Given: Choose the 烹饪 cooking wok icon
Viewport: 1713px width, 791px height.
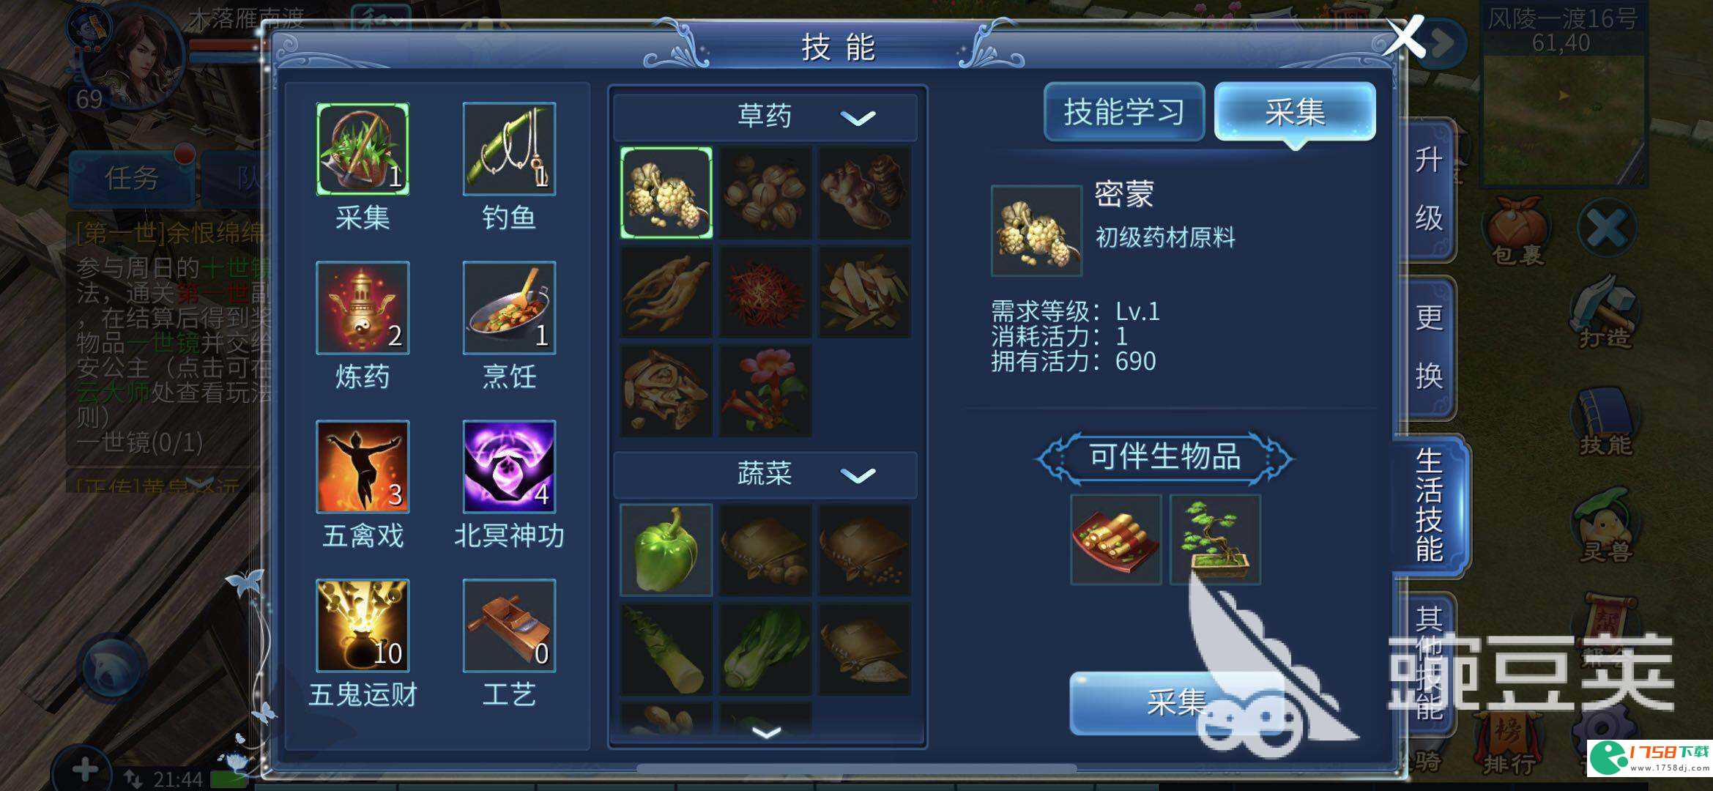Looking at the screenshot, I should tap(509, 308).
